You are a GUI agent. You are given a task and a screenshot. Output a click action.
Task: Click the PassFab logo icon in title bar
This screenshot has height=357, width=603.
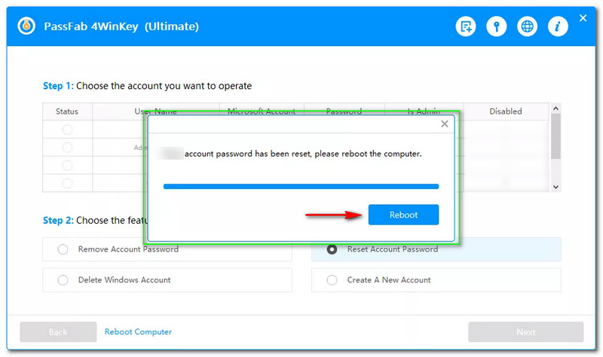[x=28, y=26]
